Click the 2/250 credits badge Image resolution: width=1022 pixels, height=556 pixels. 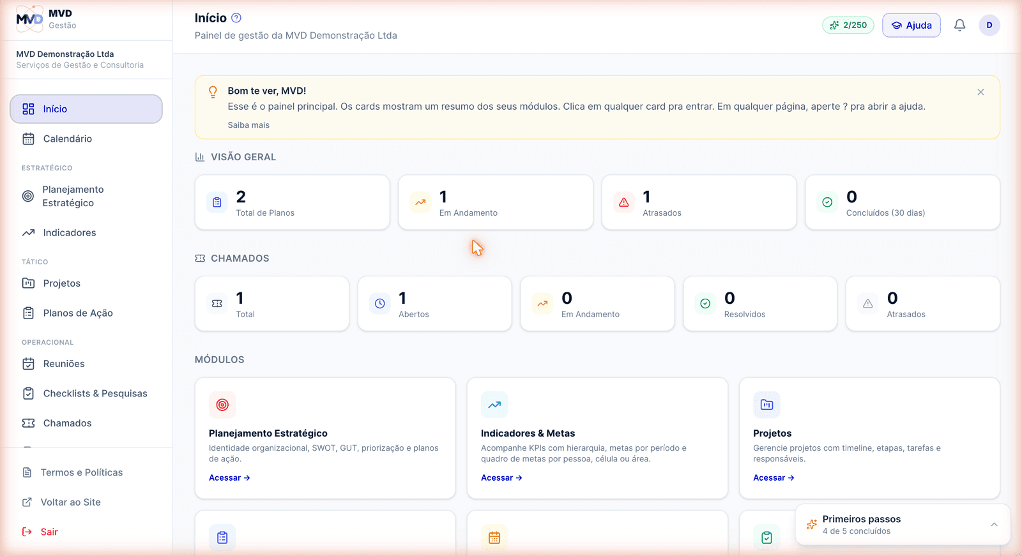point(848,26)
